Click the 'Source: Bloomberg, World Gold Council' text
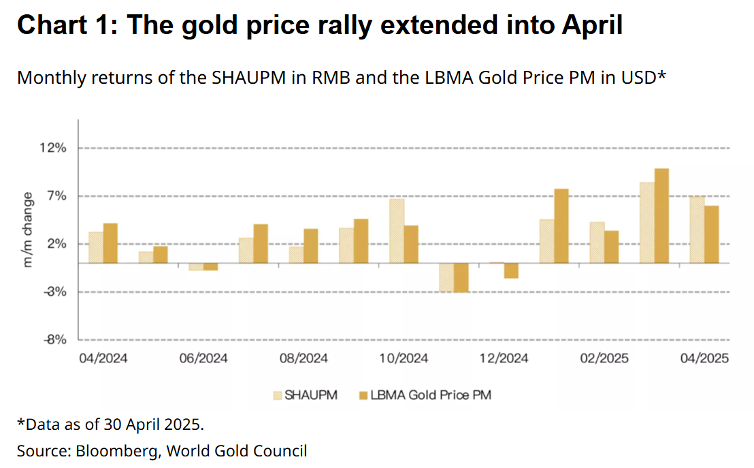Screen dimensions: 754x468 162,451
